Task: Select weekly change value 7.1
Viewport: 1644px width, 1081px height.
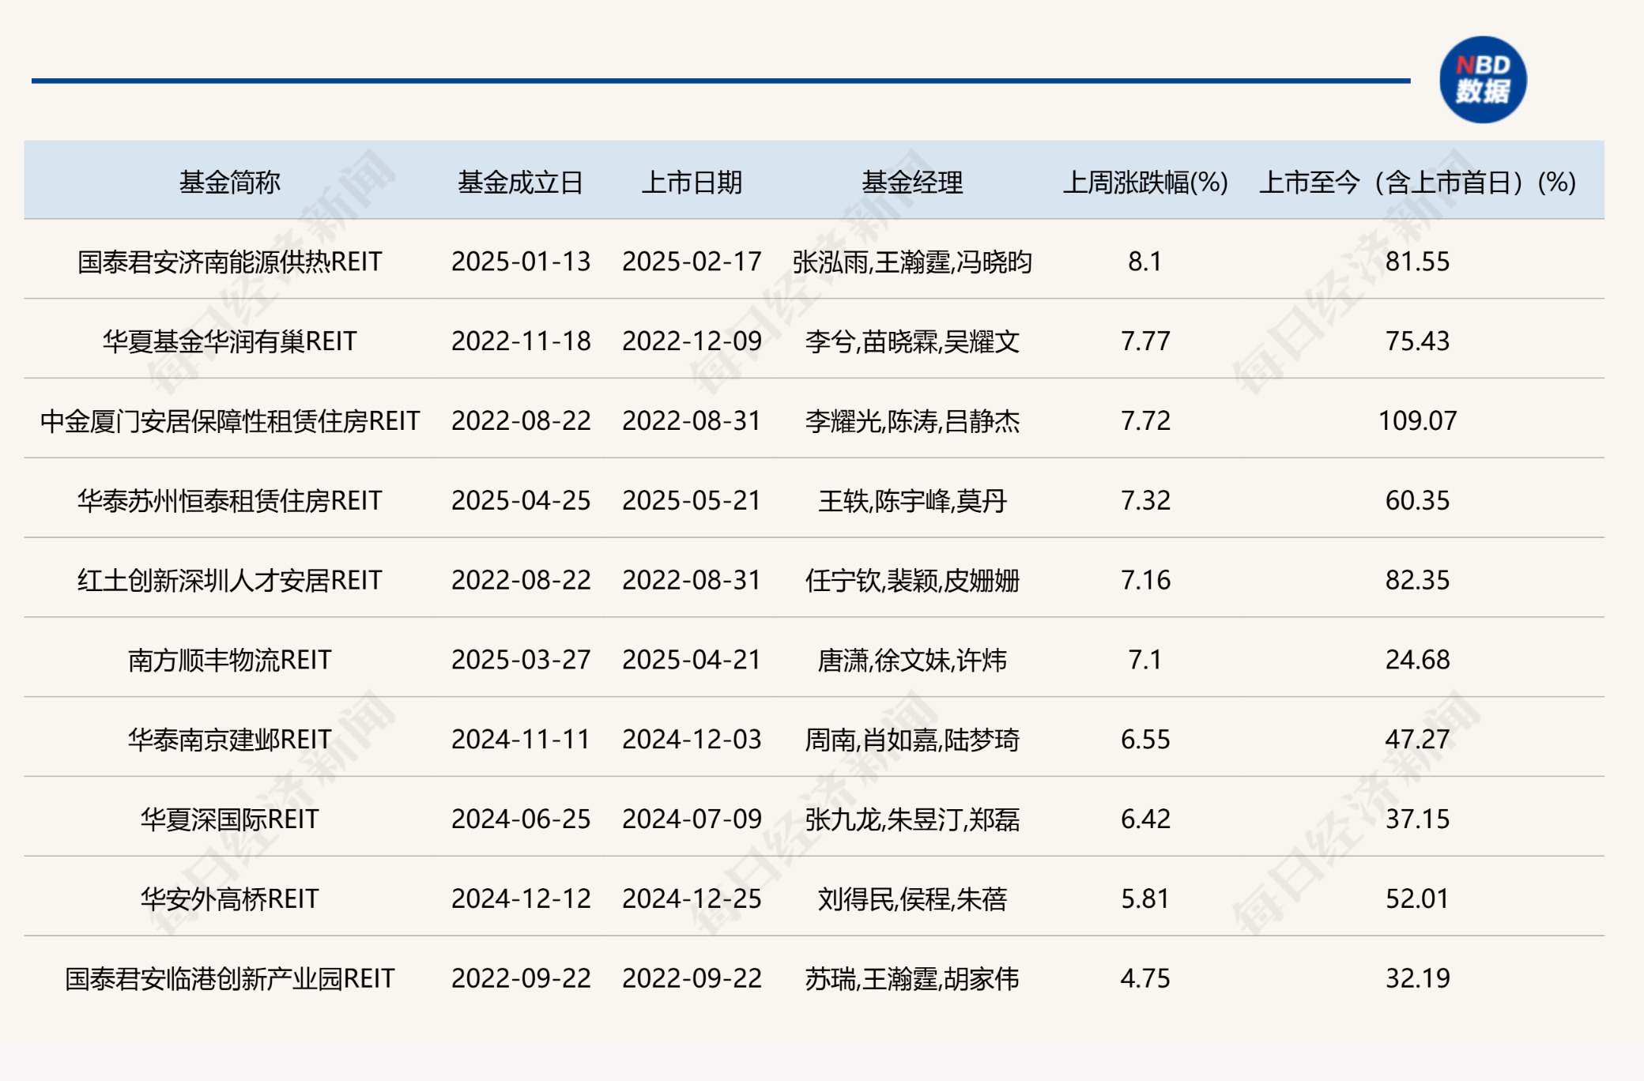Action: coord(1145,660)
